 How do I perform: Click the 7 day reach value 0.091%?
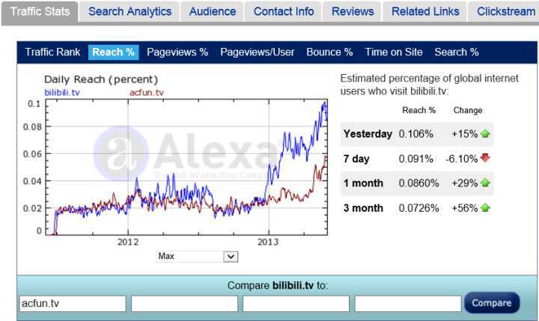[415, 159]
